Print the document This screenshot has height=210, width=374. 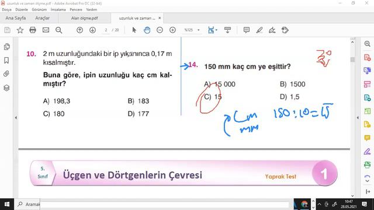click(x=33, y=30)
